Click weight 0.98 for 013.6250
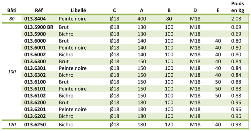The width and height of the screenshot is (251, 131). pyautogui.click(x=236, y=125)
